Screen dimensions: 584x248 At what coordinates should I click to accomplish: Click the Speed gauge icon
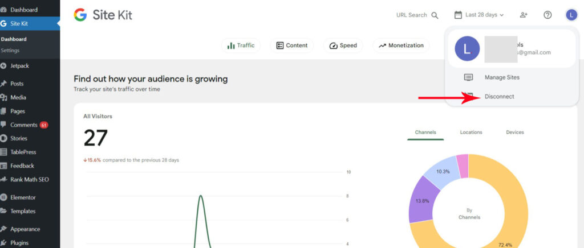click(x=333, y=46)
